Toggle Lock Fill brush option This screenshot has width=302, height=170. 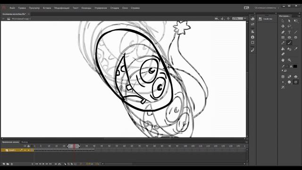tap(289, 76)
